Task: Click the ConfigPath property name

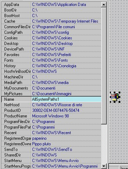Action: click(x=13, y=32)
